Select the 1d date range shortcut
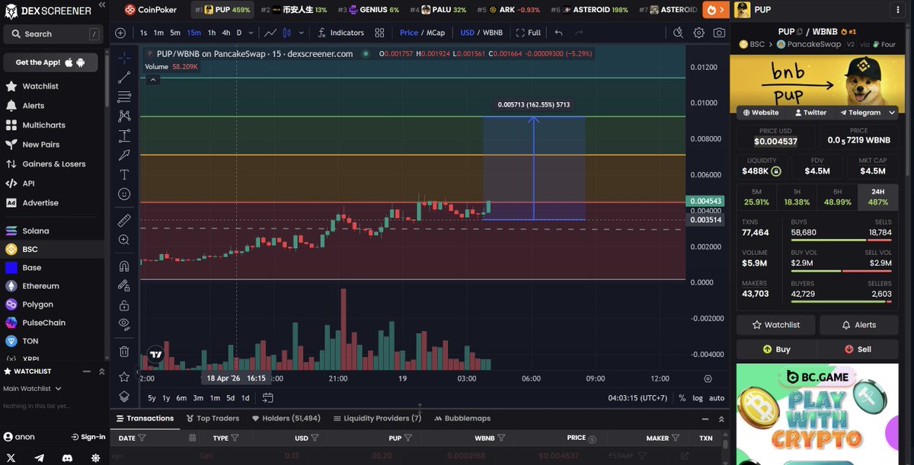The height and width of the screenshot is (465, 914). (x=245, y=398)
